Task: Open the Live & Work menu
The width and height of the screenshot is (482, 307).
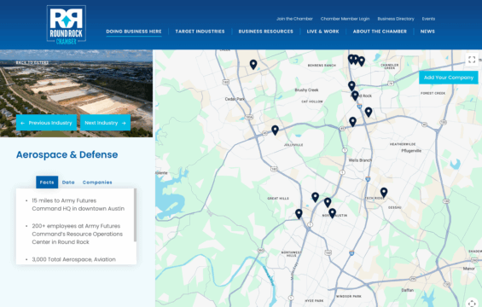Action: 322,32
